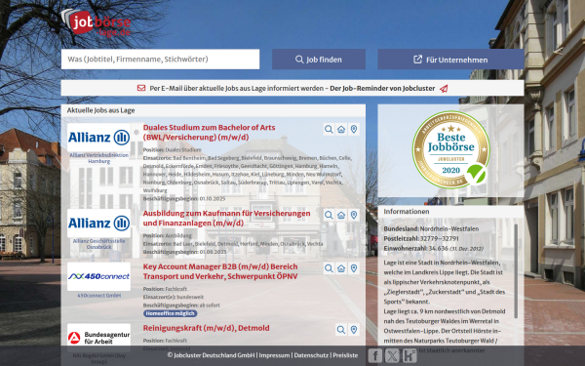The height and width of the screenshot is (366, 585).
Task: Click the Bundesagentur für Arbeit logo
Action: [98, 338]
